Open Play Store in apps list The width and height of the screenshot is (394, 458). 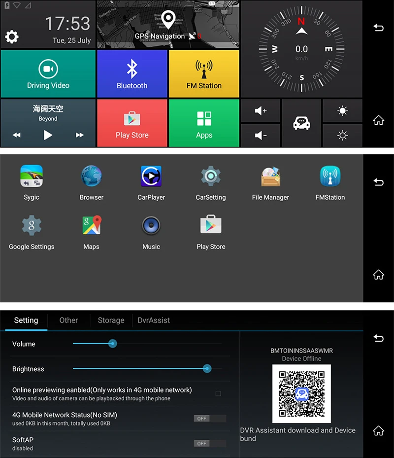(x=211, y=232)
